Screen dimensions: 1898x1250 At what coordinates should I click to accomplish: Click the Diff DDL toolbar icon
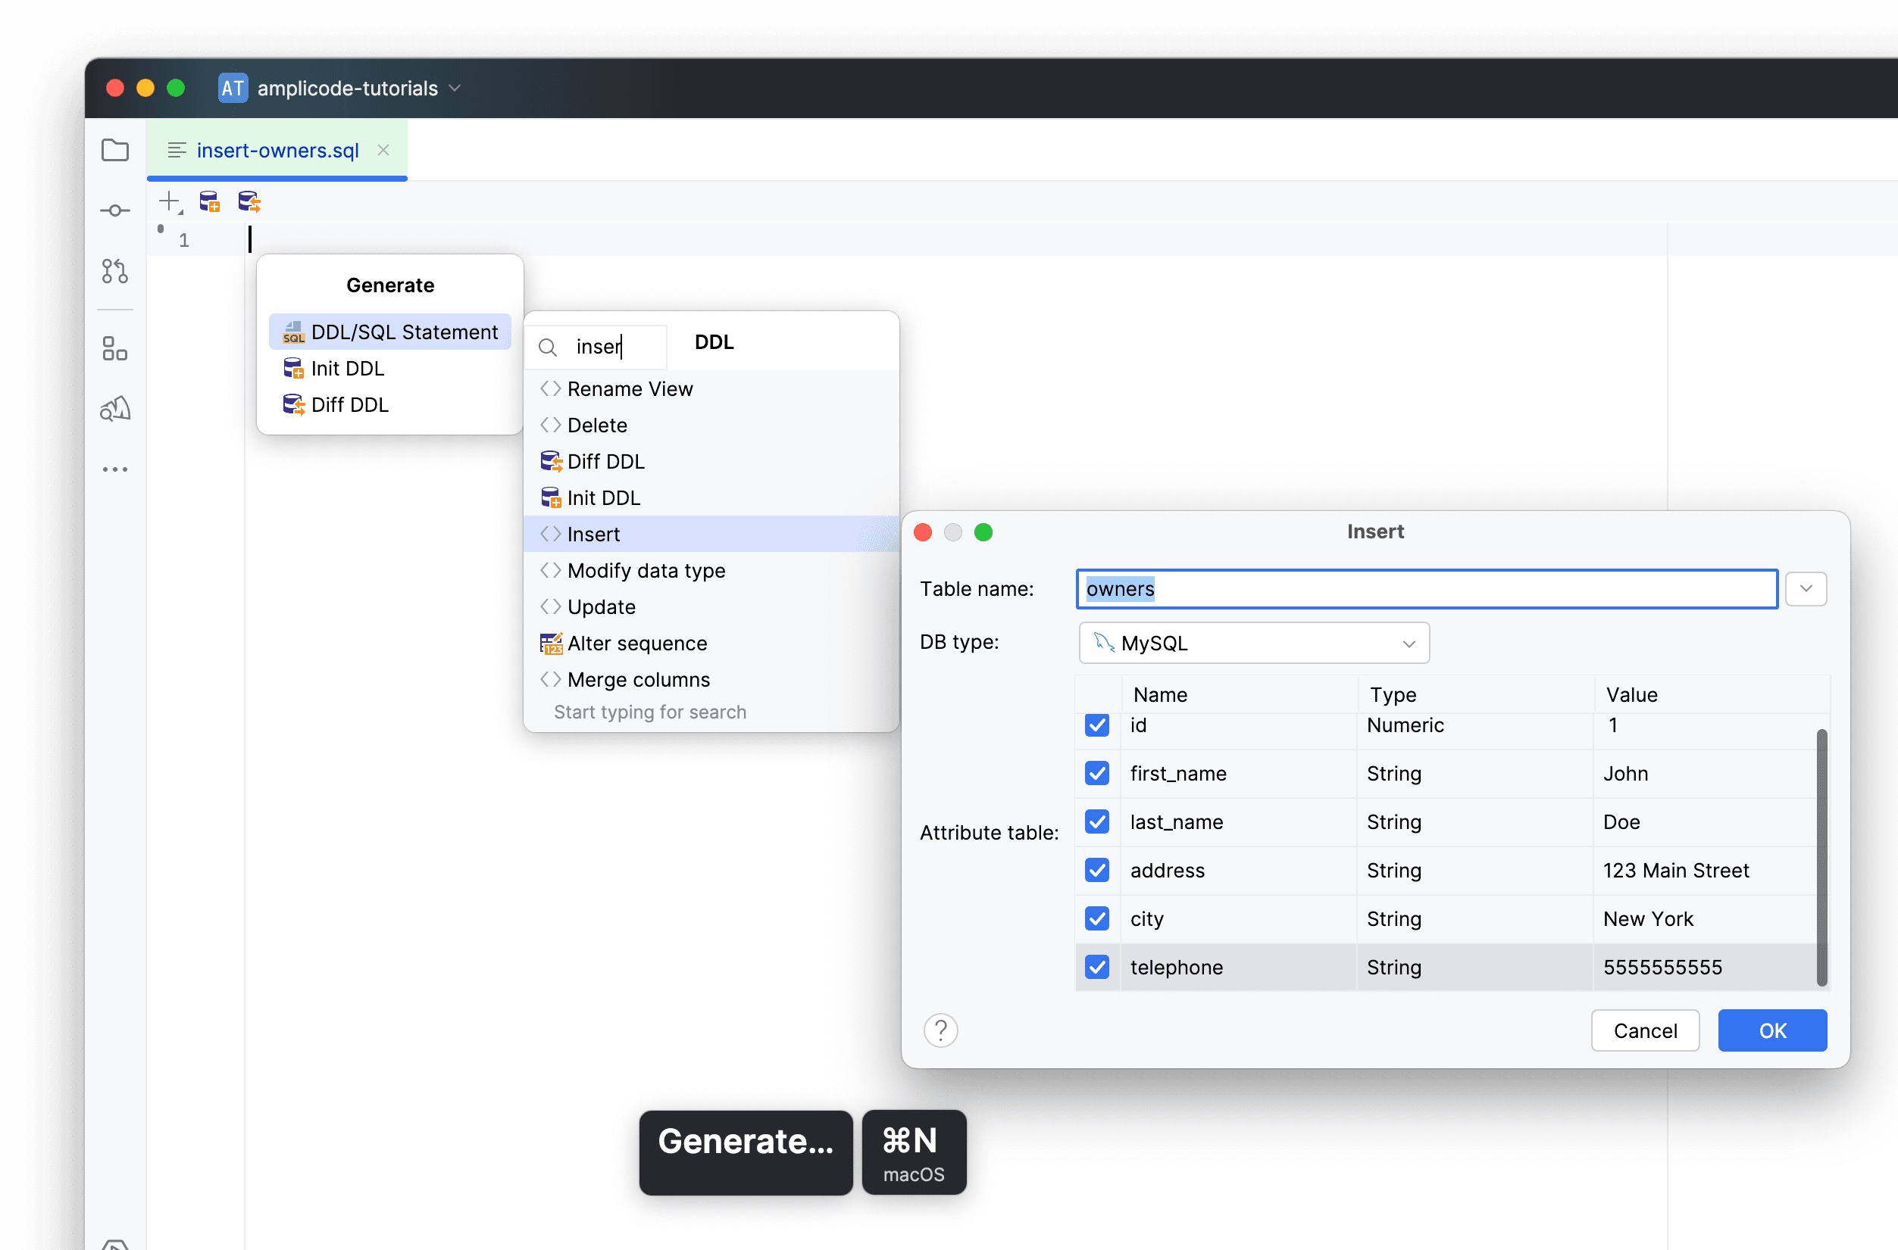[x=250, y=201]
